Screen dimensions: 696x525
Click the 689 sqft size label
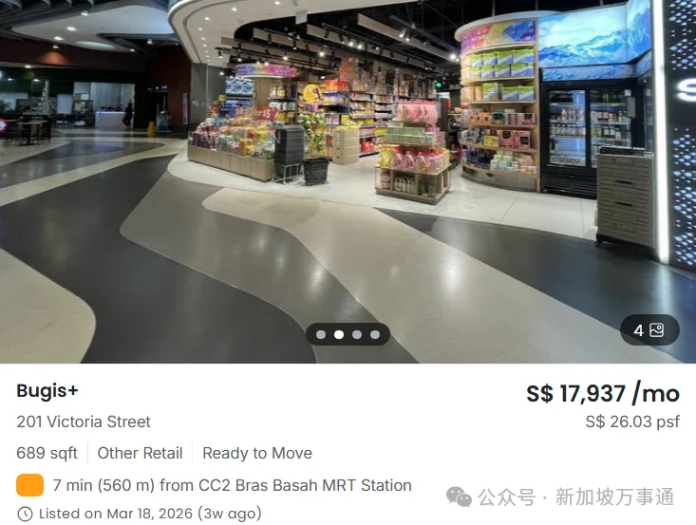[47, 453]
